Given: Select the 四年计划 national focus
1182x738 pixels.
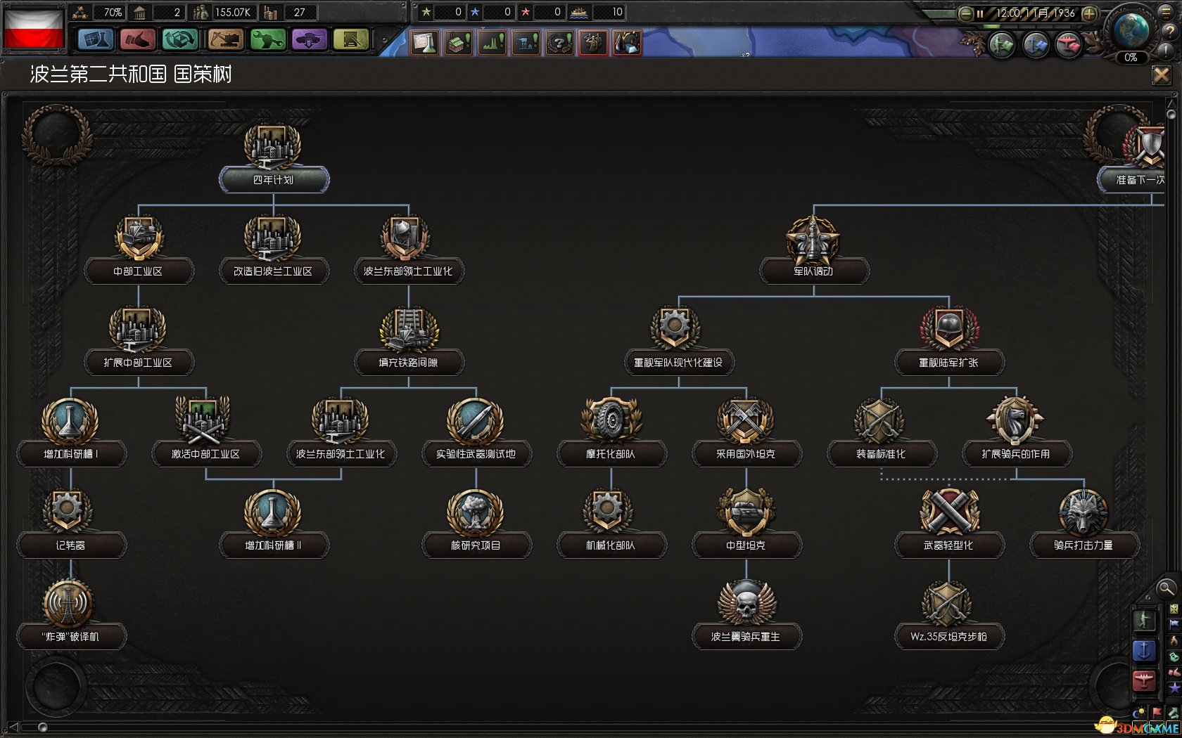Looking at the screenshot, I should click(x=274, y=179).
